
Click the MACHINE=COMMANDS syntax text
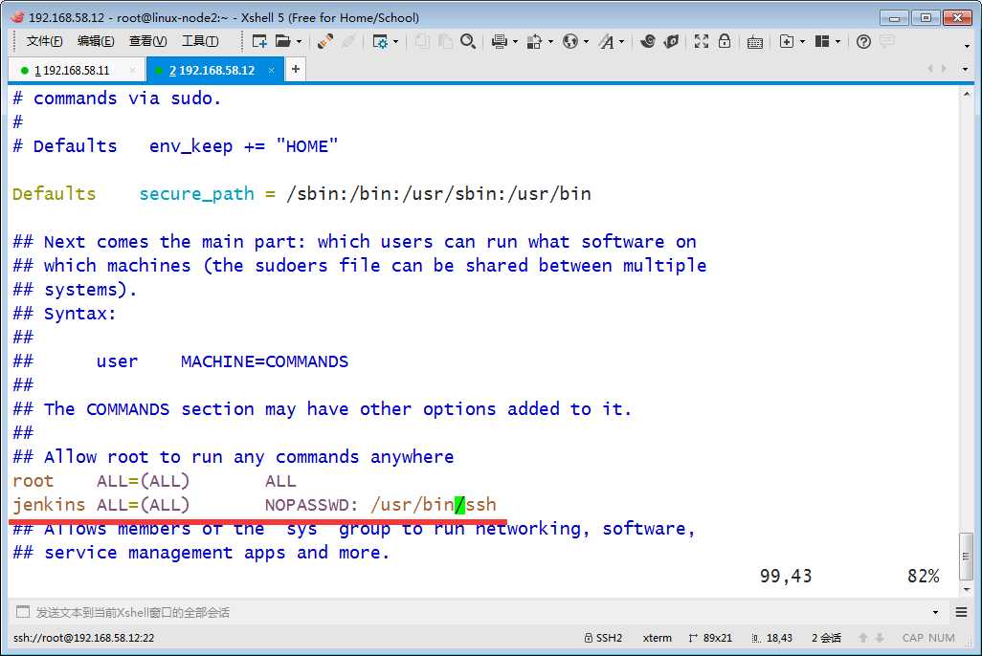point(264,361)
